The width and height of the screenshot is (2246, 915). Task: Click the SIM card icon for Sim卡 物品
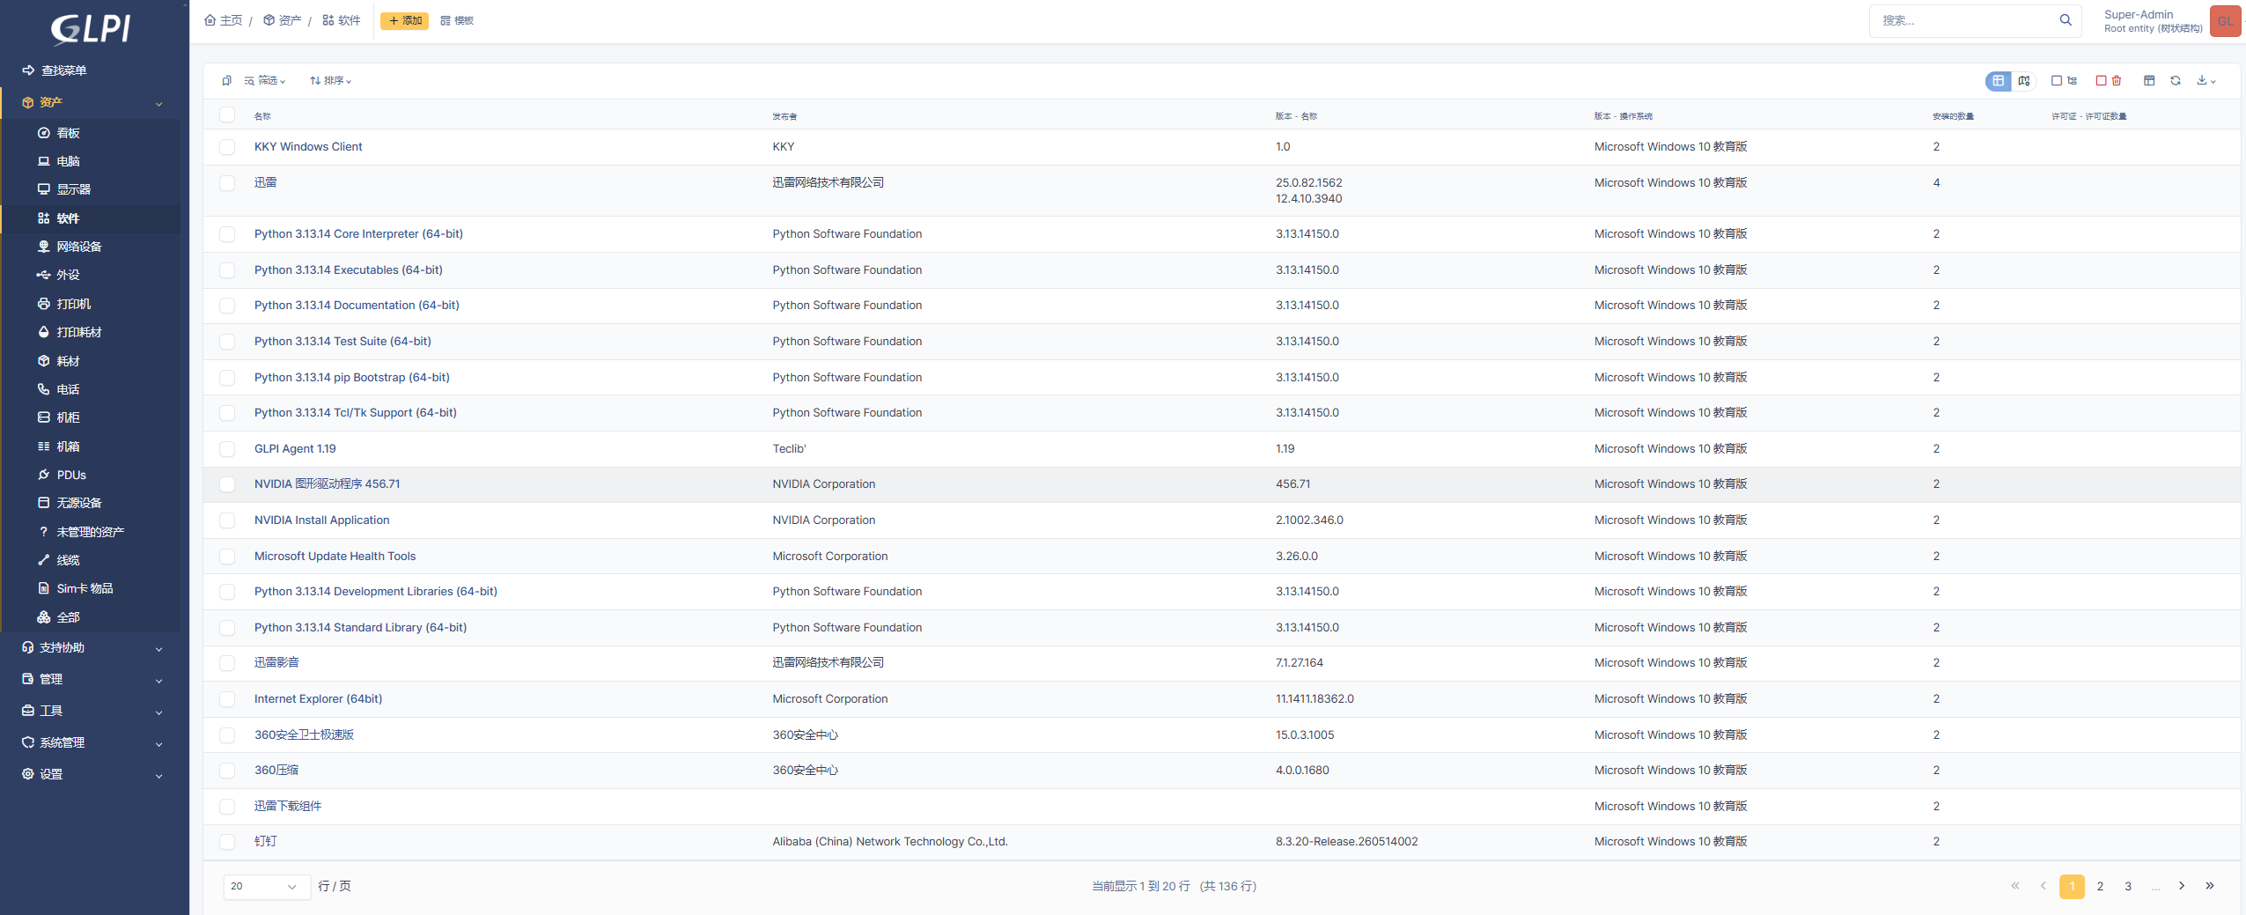pos(43,588)
